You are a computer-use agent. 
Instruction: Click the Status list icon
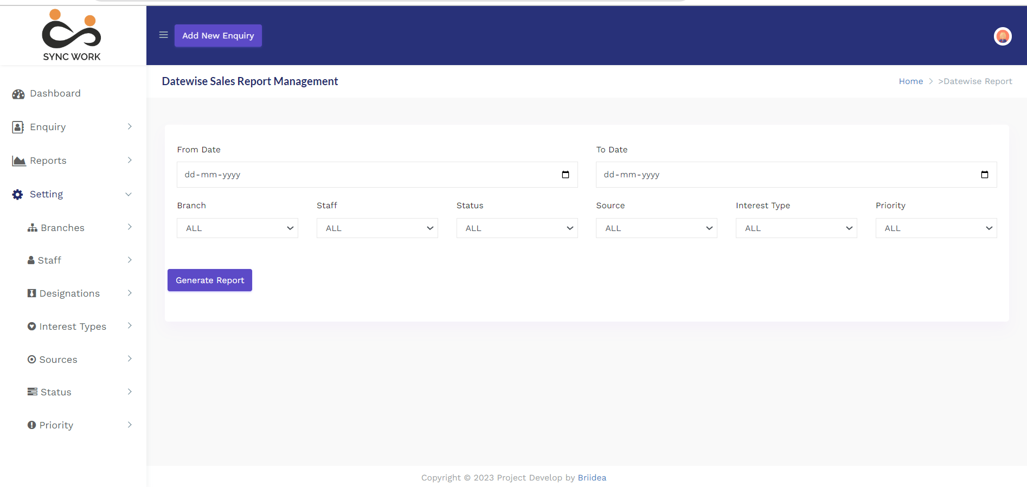click(x=33, y=392)
